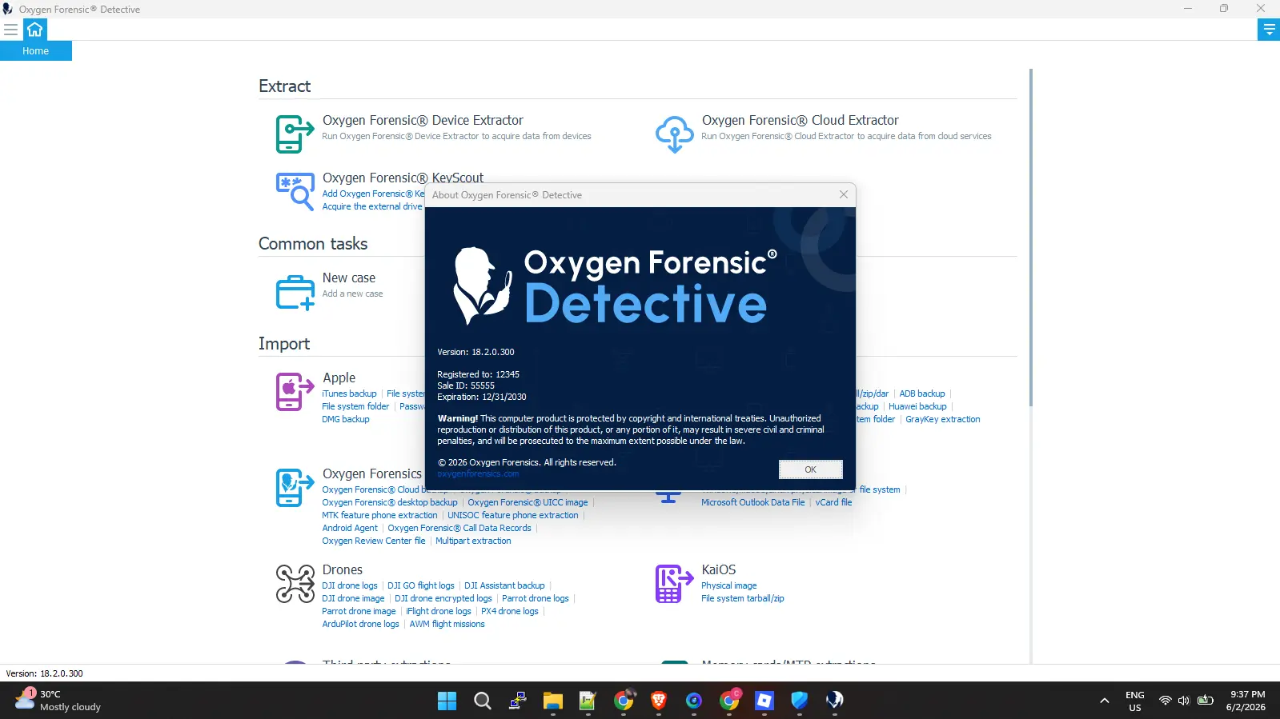Viewport: 1280px width, 719px height.
Task: Click the Oxygen Forensics import icon
Action: click(x=295, y=487)
